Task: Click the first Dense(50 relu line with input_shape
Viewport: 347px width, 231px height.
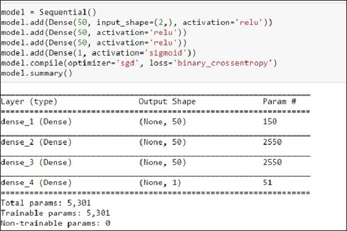Action: (136, 23)
